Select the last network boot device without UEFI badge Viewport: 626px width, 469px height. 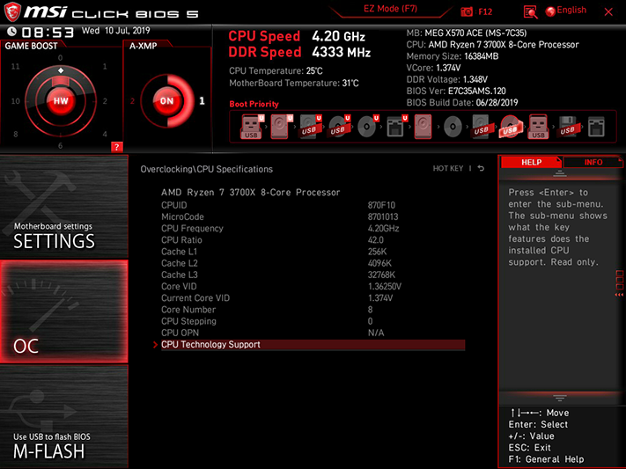(x=596, y=127)
